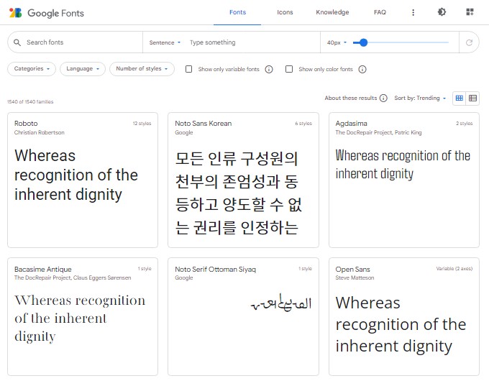Viewport: 489px width, 381px height.
Task: Click the '2 styles' label on Agdasima
Action: [464, 124]
